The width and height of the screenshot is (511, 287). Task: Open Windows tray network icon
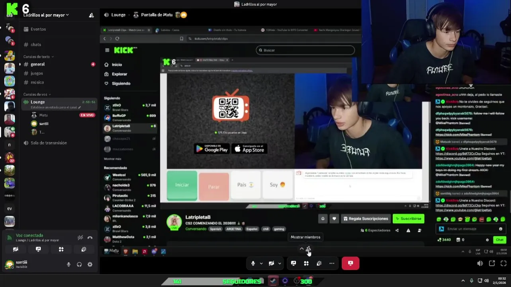tap(480, 281)
